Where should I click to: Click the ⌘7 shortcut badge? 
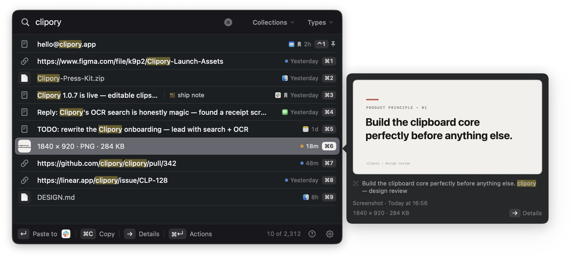point(329,163)
